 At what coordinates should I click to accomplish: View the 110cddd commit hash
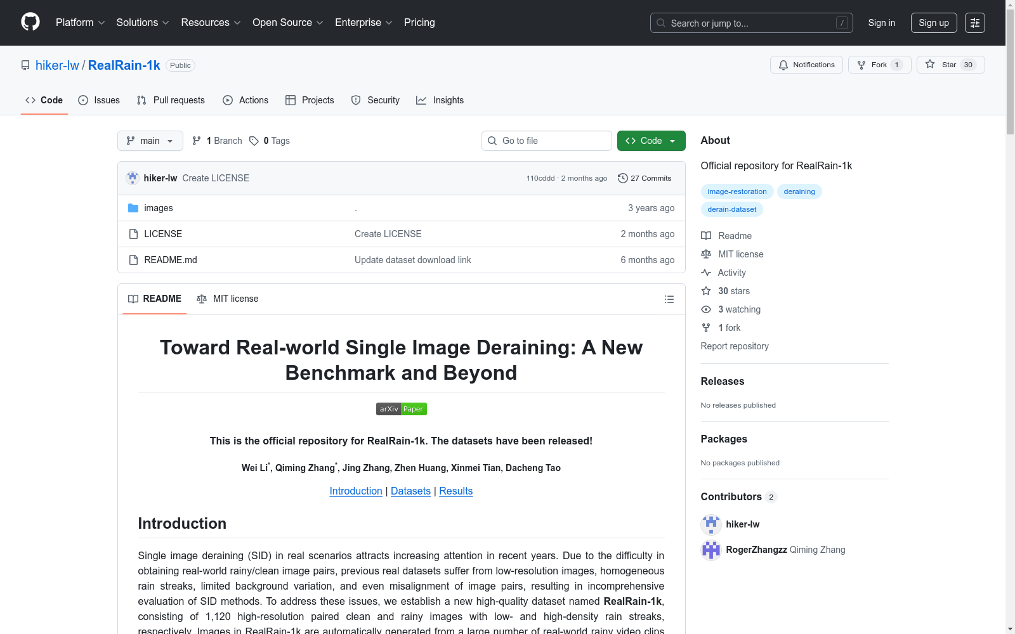[x=540, y=178]
